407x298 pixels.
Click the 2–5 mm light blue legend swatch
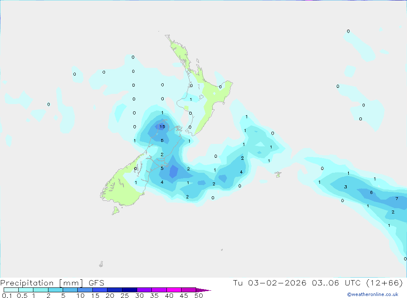55,290
